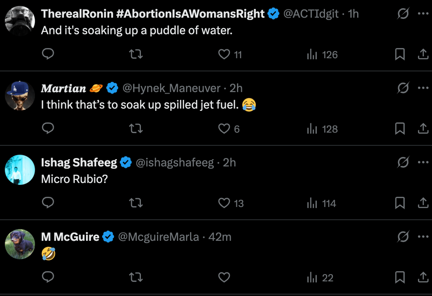Share the Martian tweet
Screen dimensions: 432x296
point(423,128)
